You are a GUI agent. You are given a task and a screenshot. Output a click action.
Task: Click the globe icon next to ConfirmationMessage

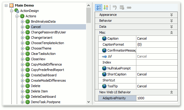click(104, 50)
